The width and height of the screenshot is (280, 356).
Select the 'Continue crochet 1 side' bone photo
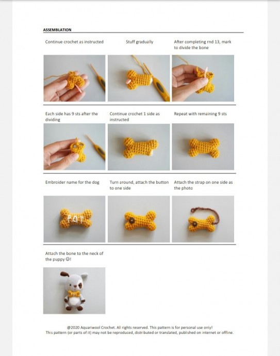[x=139, y=147]
